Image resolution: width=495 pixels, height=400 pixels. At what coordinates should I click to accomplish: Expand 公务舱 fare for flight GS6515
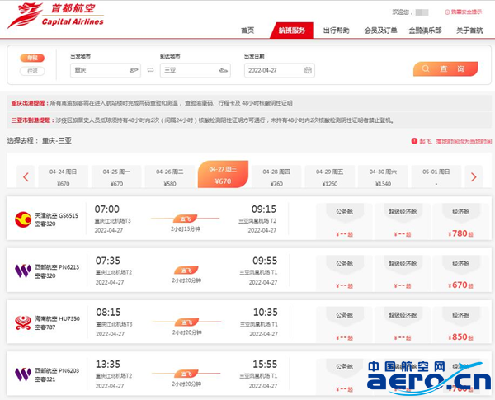(344, 221)
